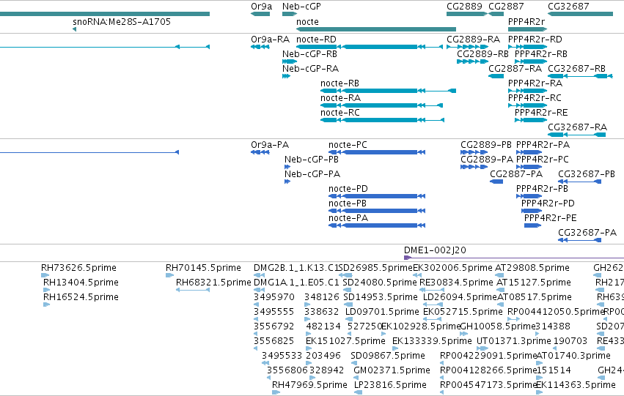Click the RP004412050.5prime EST feature
This screenshot has width=624, height=396.
pyautogui.click(x=514, y=319)
